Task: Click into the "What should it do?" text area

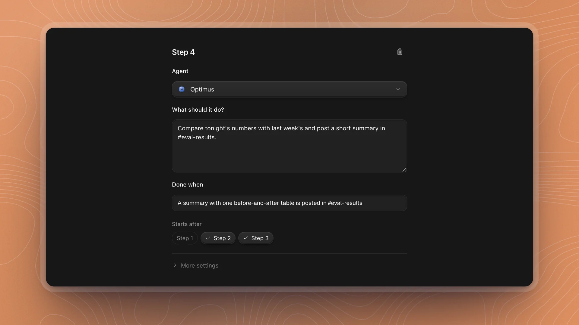Action: point(289,146)
